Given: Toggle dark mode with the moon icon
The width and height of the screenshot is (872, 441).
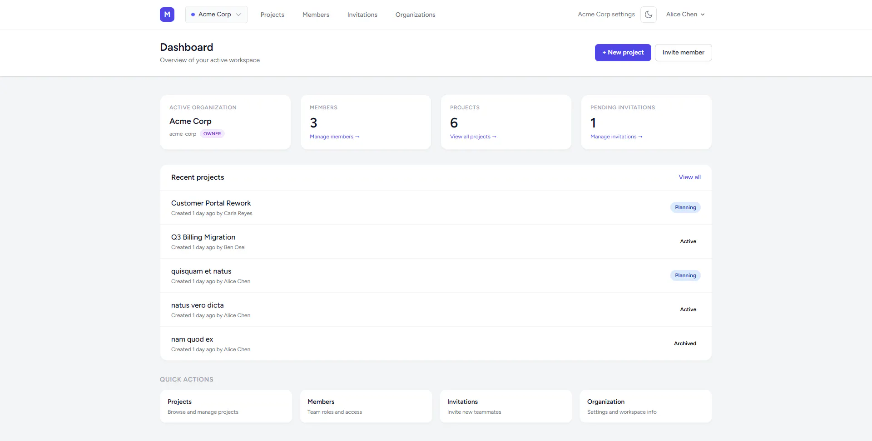Looking at the screenshot, I should (x=649, y=15).
